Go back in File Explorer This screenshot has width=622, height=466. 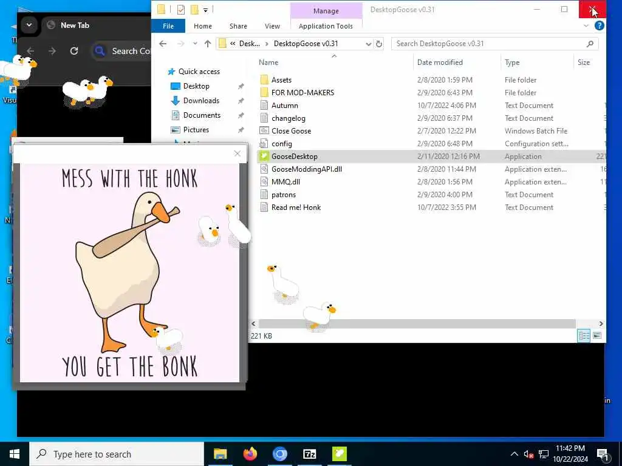click(x=163, y=44)
